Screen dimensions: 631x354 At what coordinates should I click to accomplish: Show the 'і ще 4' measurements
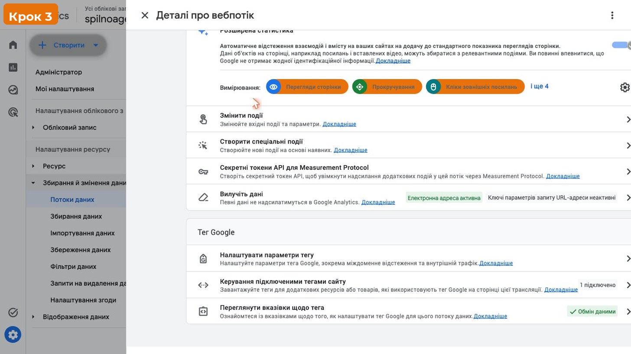coord(540,86)
